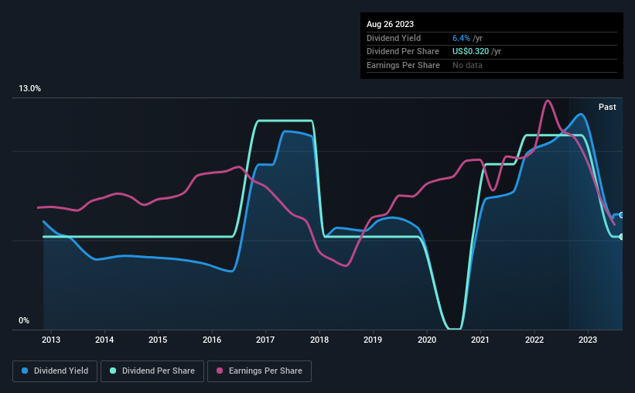Screen dimensions: 635x393
Task: Select the 2023 label on the time axis
Action: point(588,340)
